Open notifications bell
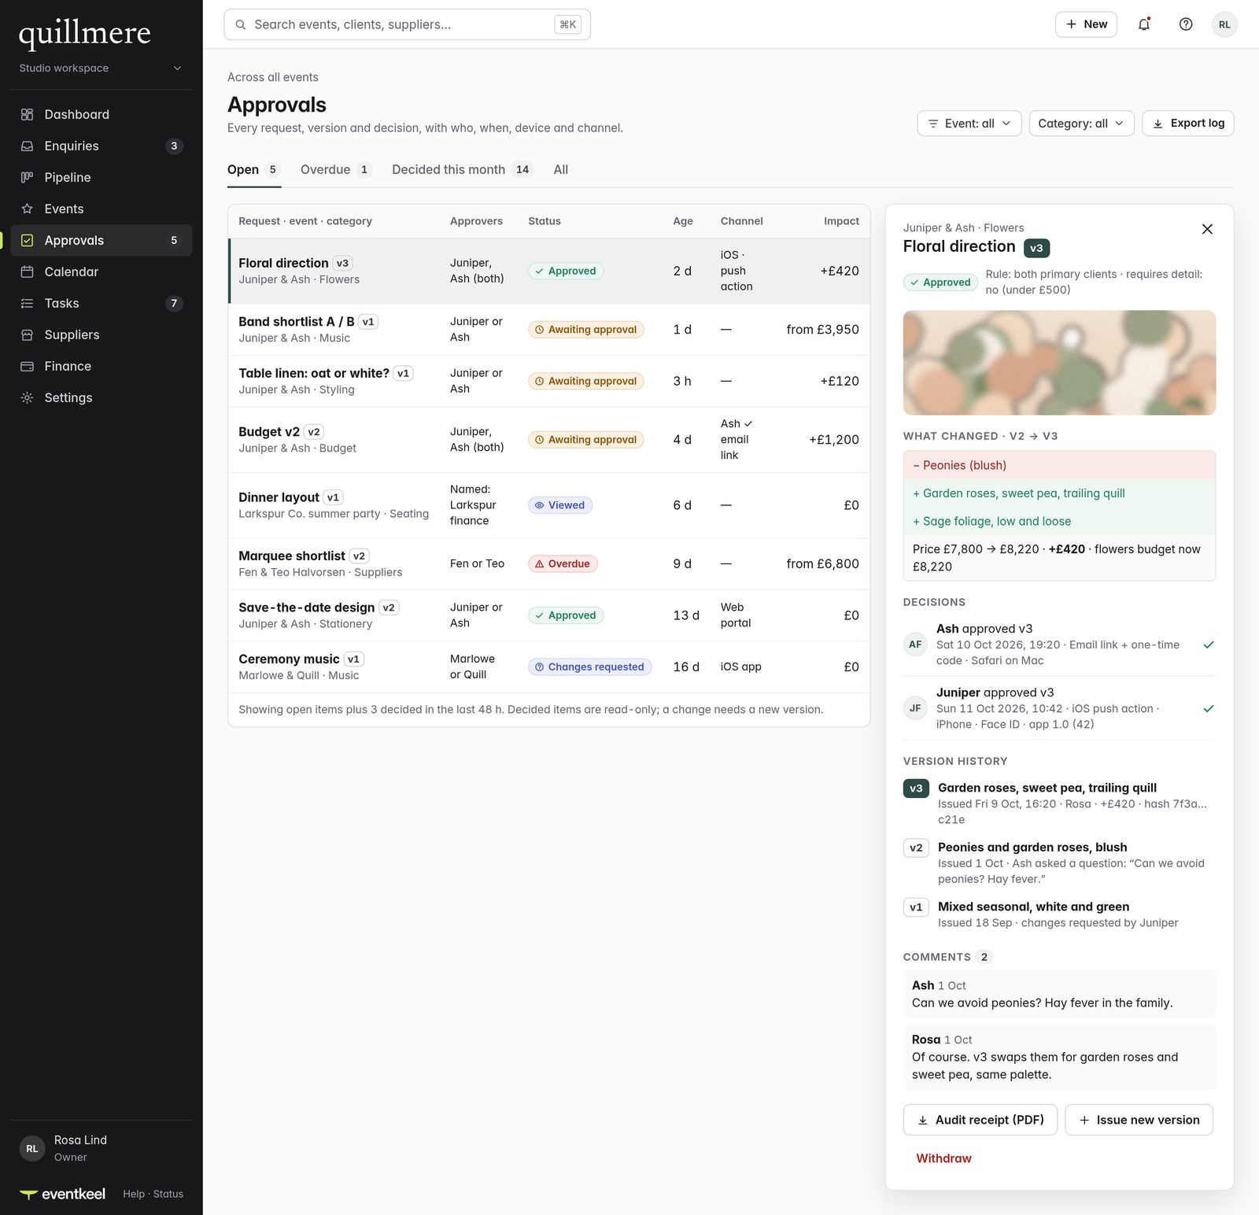Viewport: 1259px width, 1215px height. pyautogui.click(x=1144, y=24)
